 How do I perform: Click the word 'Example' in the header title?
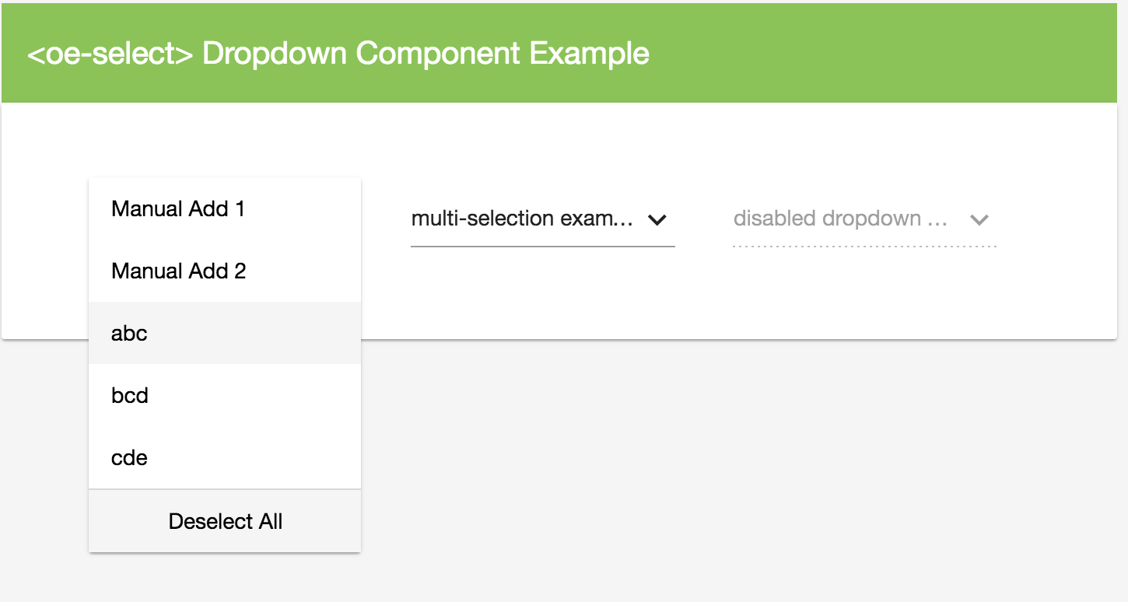pos(589,54)
